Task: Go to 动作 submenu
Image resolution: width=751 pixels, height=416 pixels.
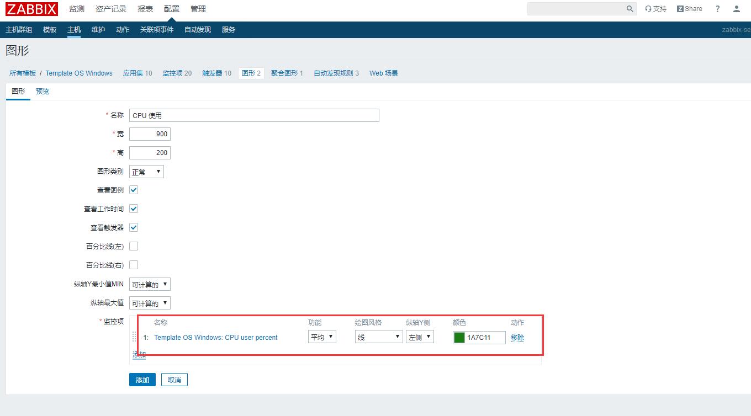Action: pyautogui.click(x=123, y=30)
